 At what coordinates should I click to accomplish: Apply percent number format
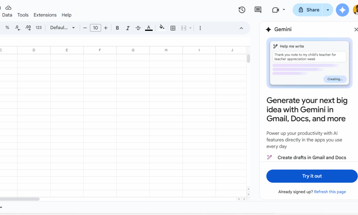pyautogui.click(x=7, y=28)
